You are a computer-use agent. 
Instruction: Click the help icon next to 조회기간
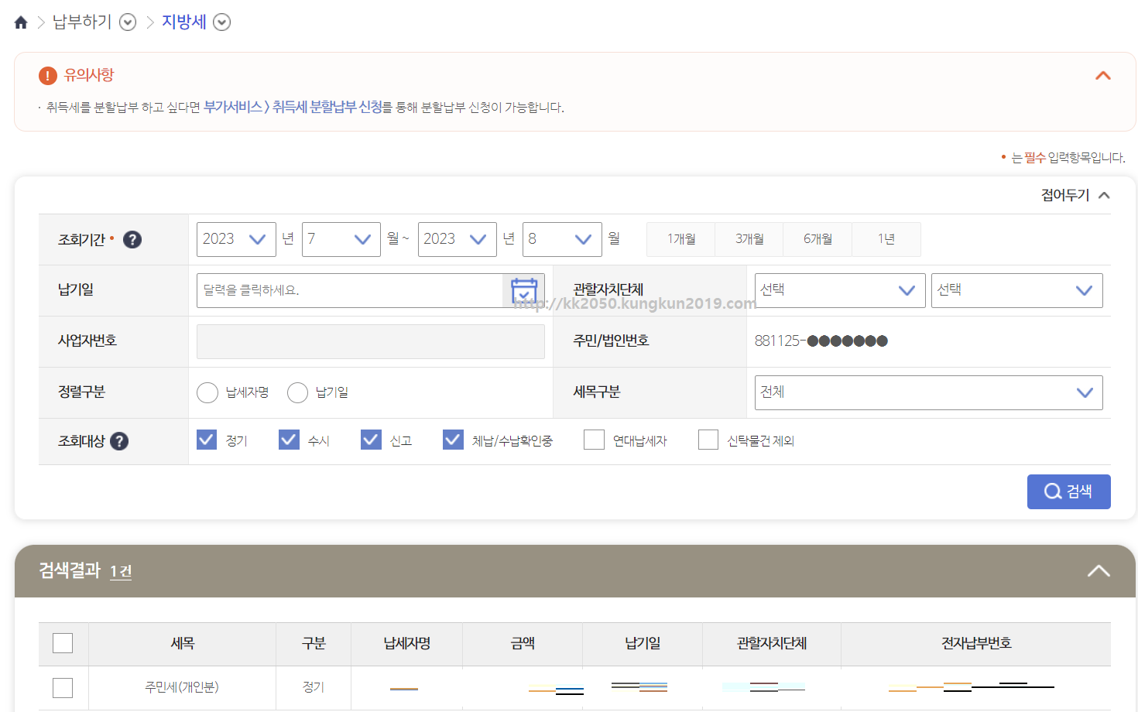[x=132, y=239]
